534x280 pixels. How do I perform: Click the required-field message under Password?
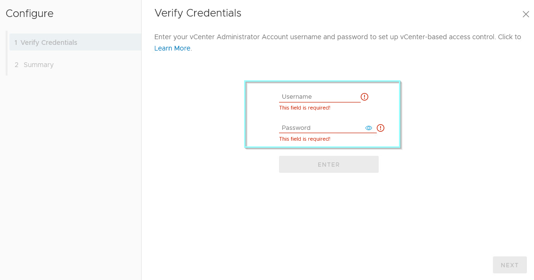point(305,139)
